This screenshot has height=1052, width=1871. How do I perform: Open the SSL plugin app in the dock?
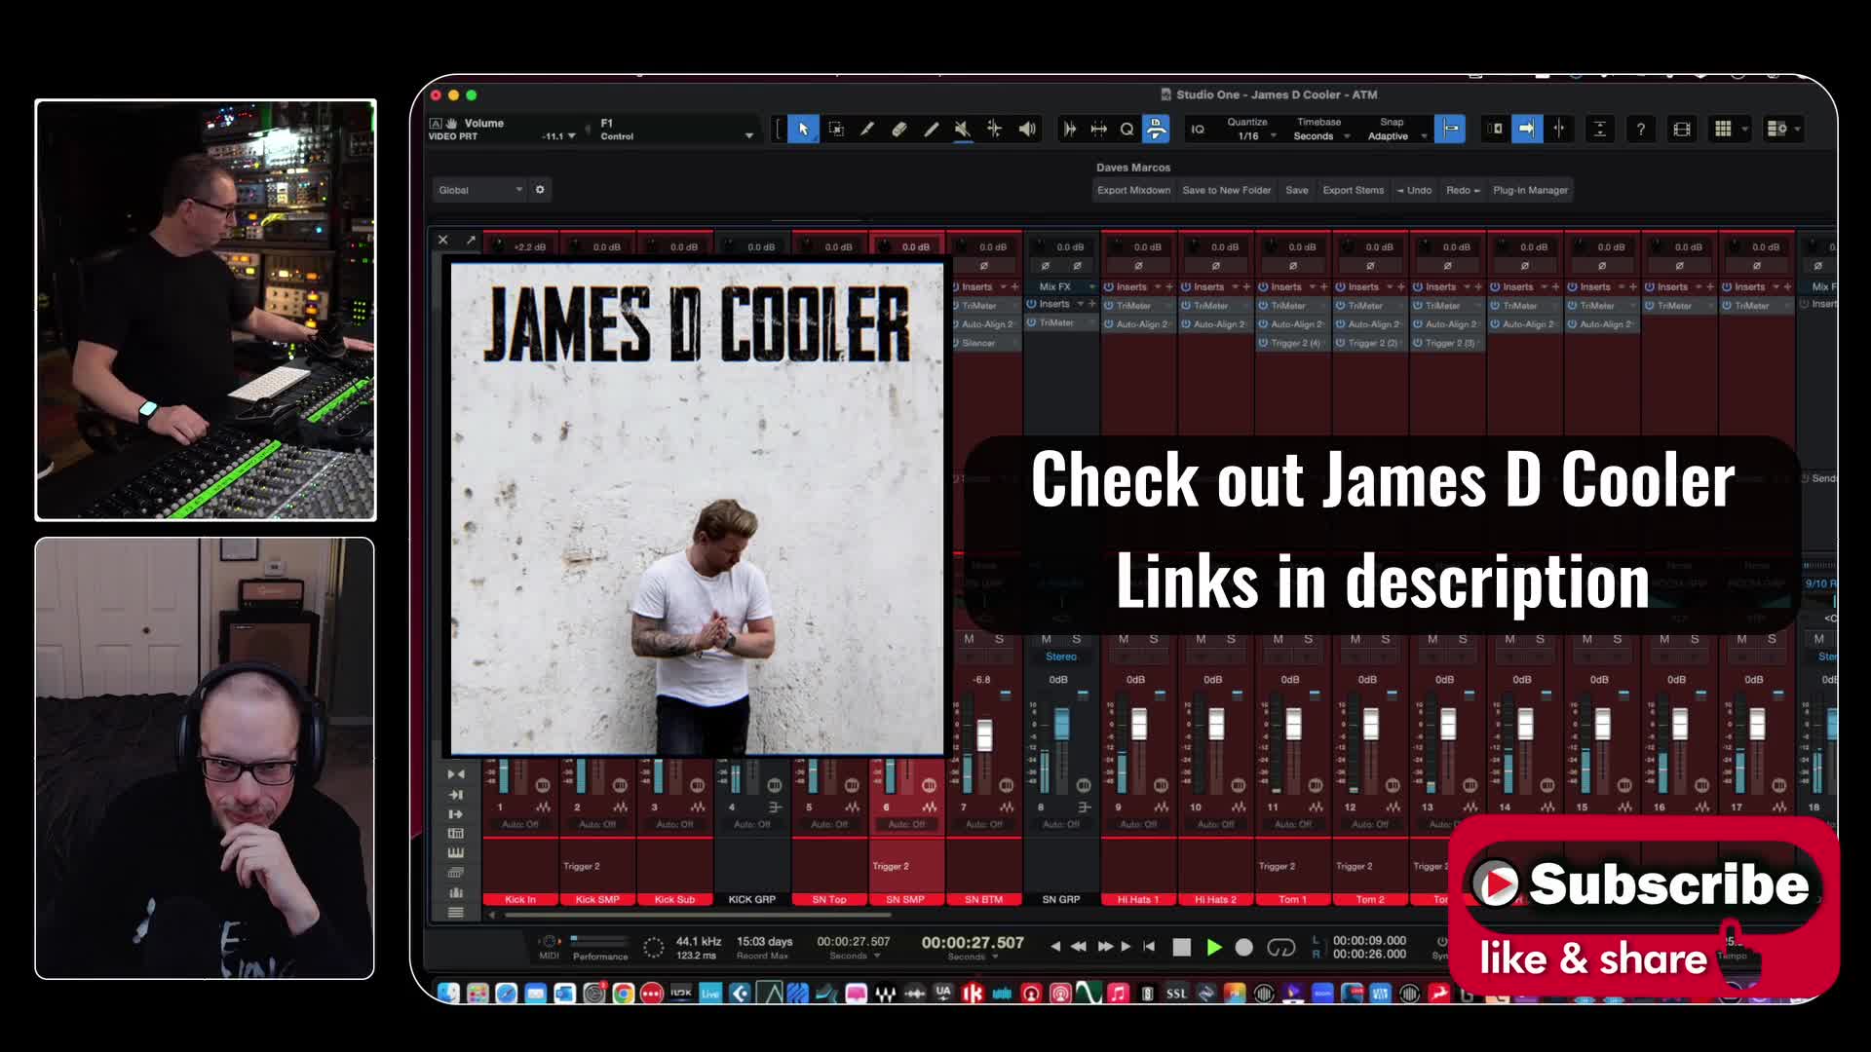pyautogui.click(x=1176, y=994)
